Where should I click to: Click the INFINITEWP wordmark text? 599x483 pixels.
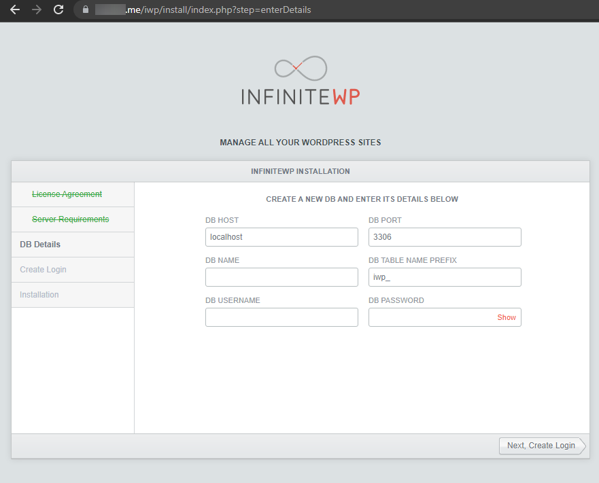(x=301, y=97)
